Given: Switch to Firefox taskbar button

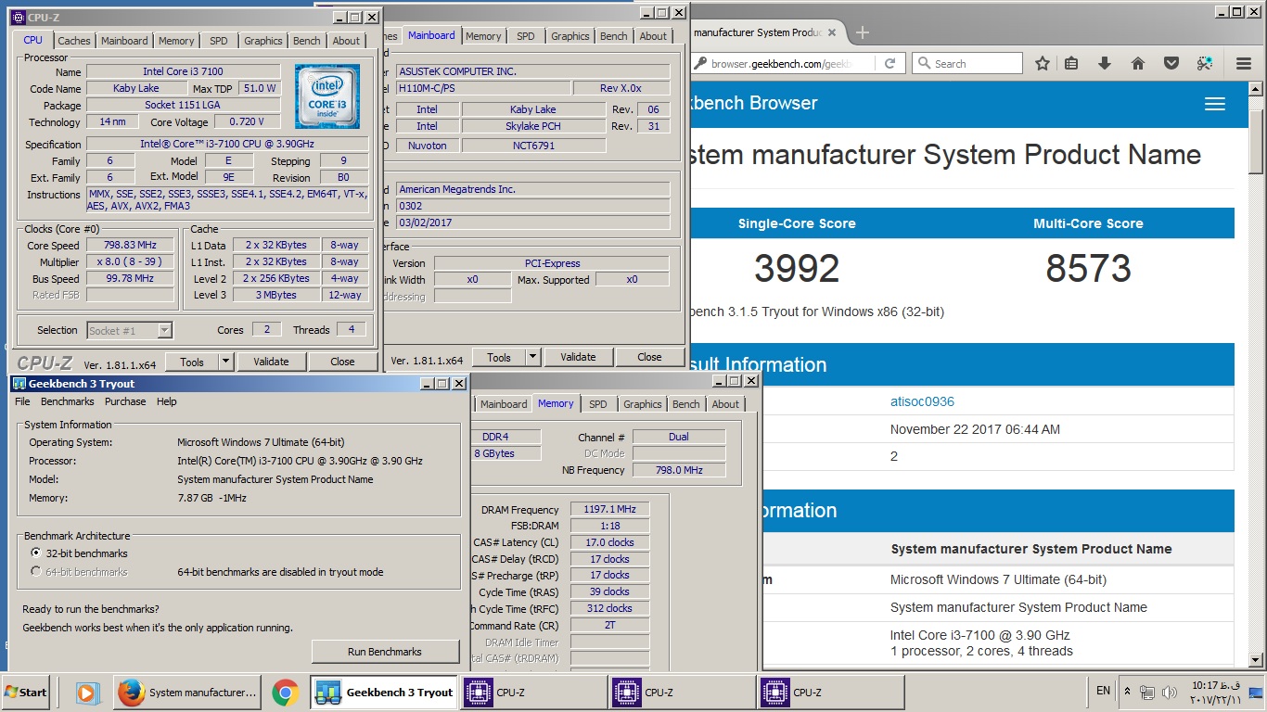Looking at the screenshot, I should 189,692.
